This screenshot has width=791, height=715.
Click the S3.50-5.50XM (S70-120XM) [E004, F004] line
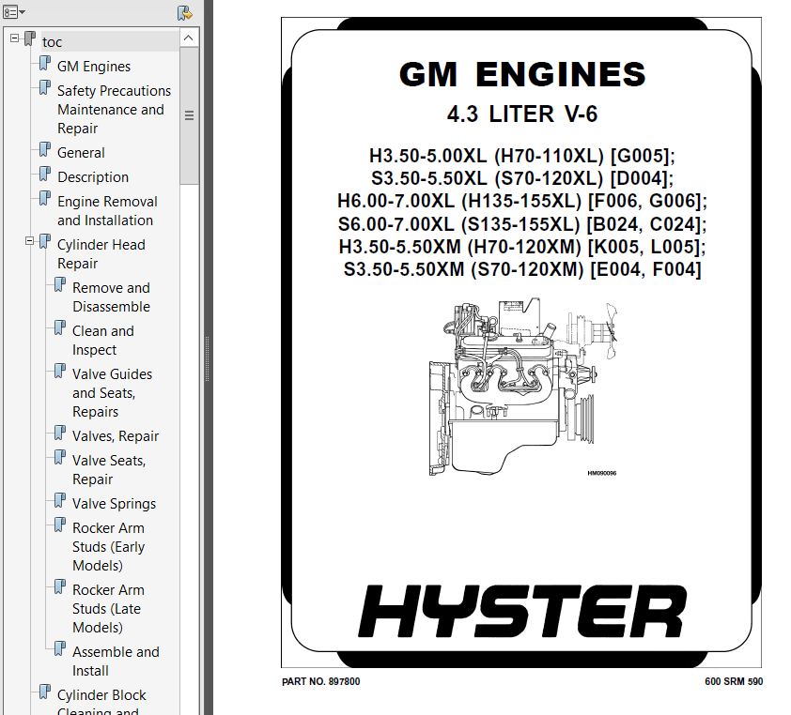522,269
